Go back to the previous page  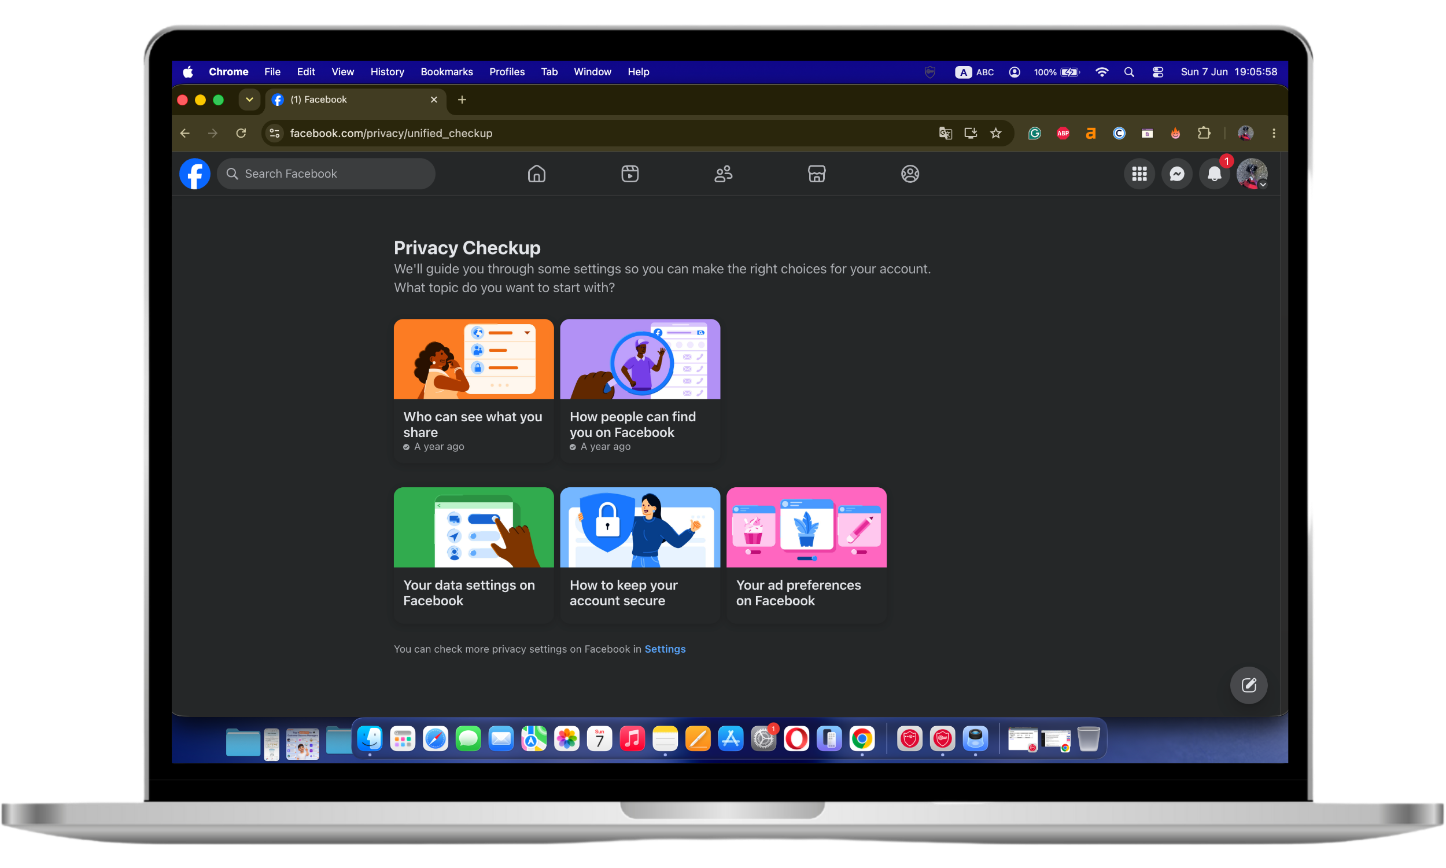[x=185, y=133]
